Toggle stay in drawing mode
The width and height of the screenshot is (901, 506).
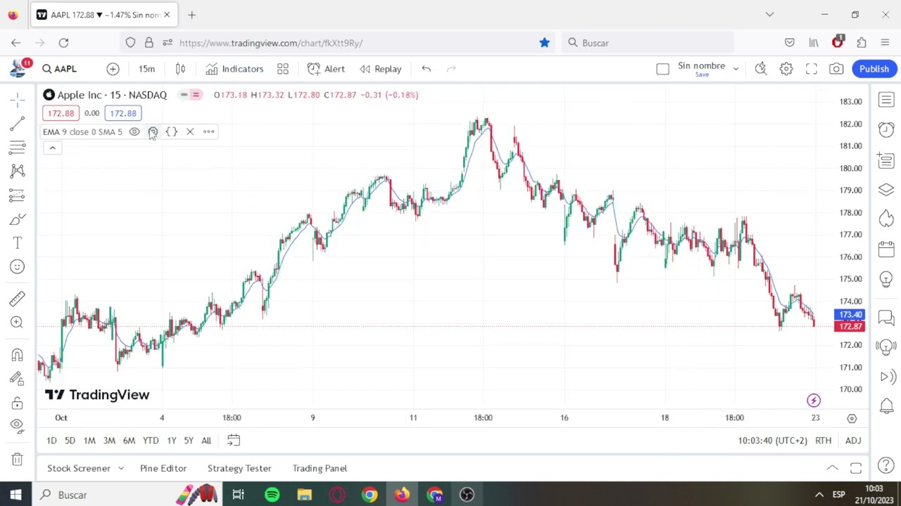17,379
